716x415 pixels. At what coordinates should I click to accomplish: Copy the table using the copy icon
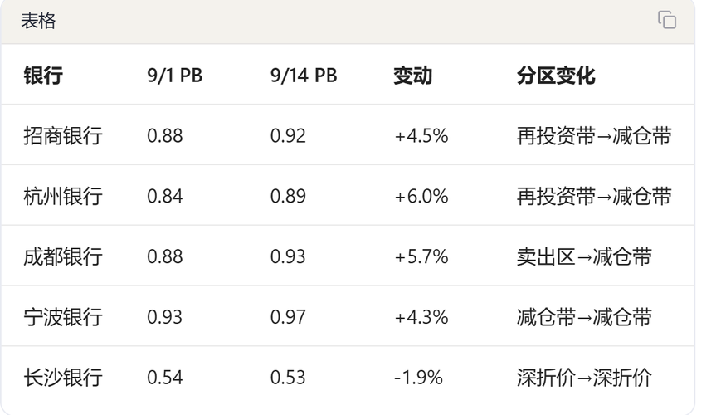[x=667, y=20]
